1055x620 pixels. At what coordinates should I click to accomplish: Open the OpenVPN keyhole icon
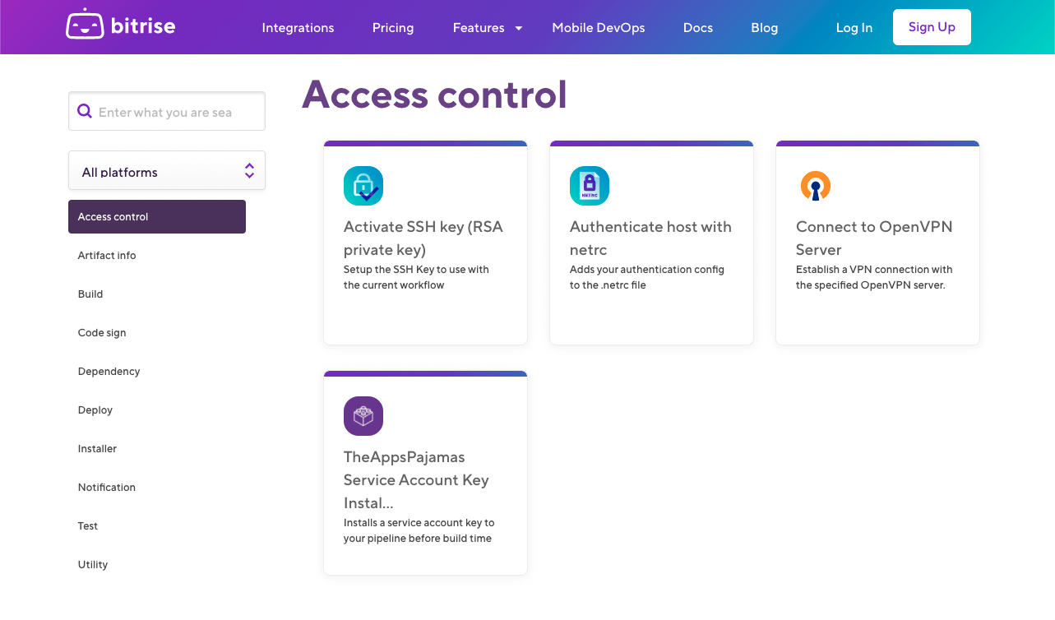816,186
